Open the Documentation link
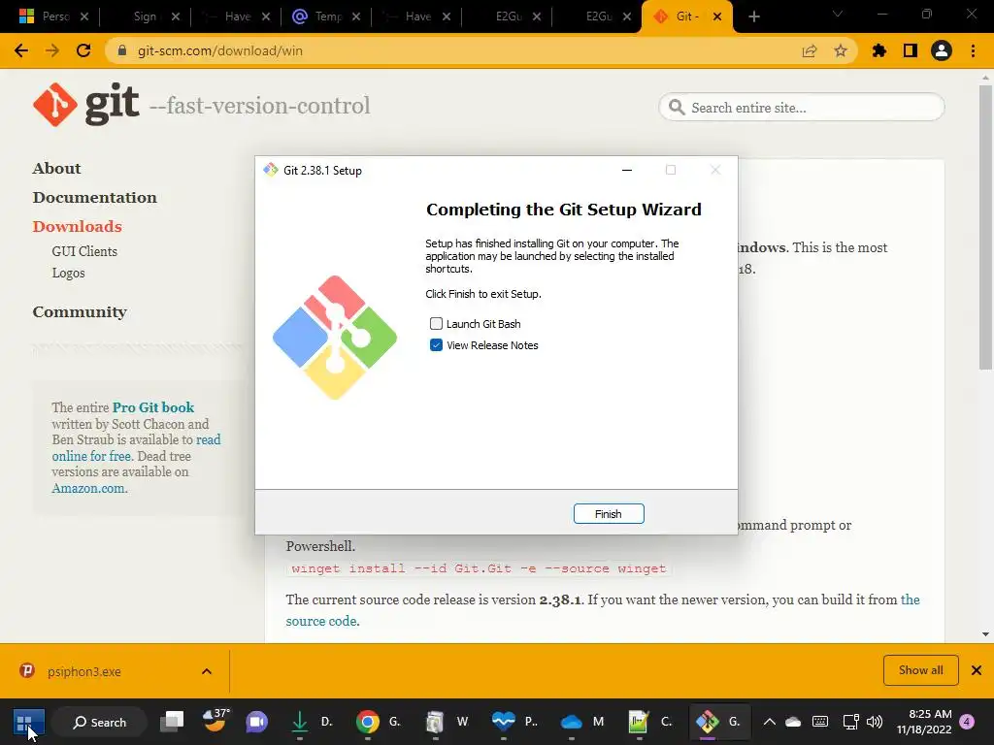The image size is (994, 745). pyautogui.click(x=94, y=198)
